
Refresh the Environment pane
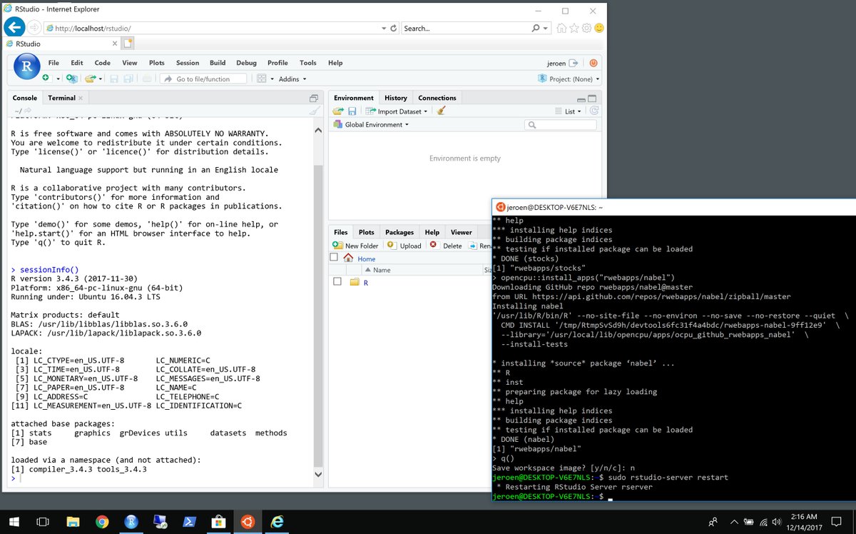pos(593,111)
